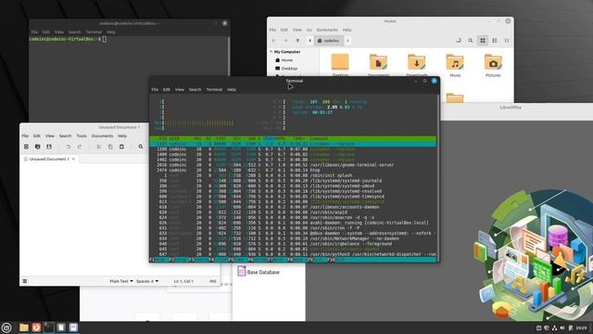Switch file manager to icon view
The width and height of the screenshot is (593, 334).
483,41
